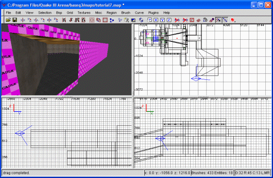273x178 pixels.
Task: Maximize the Radiant window
Action: 261,5
